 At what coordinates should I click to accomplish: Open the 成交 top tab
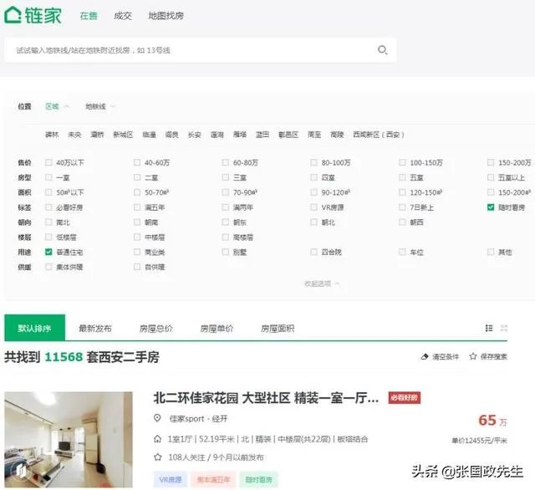click(123, 16)
